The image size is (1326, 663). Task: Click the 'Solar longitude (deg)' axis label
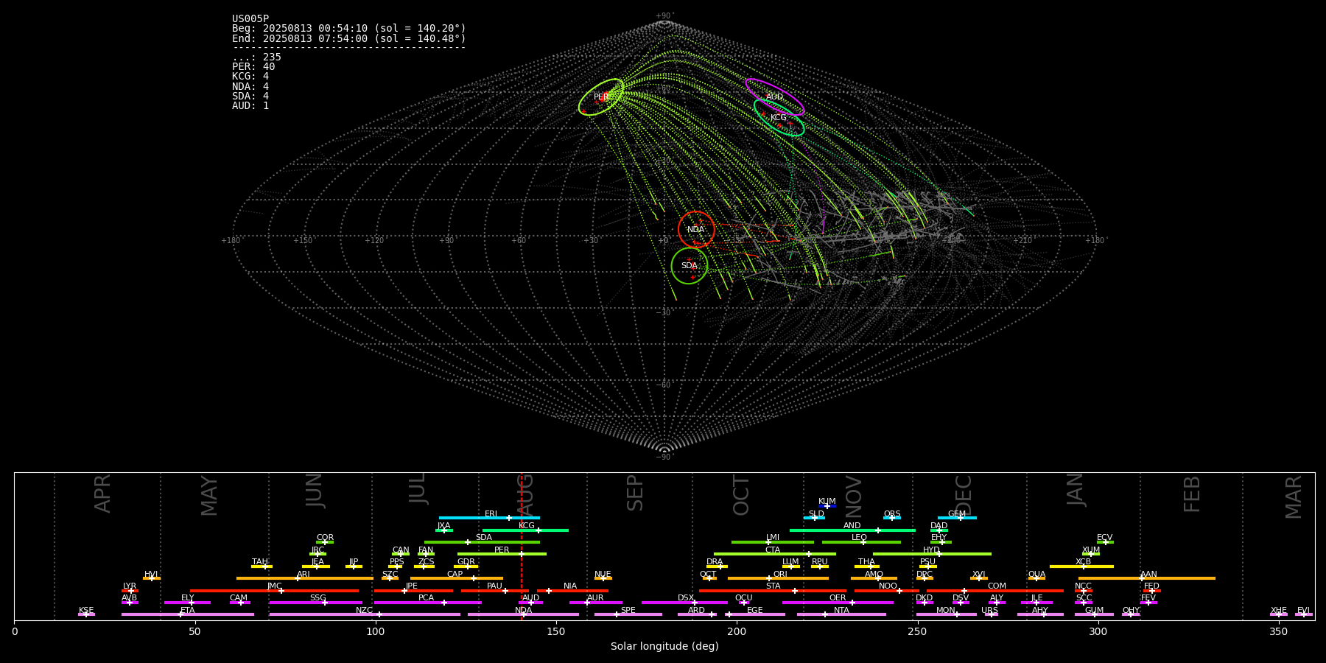[664, 647]
